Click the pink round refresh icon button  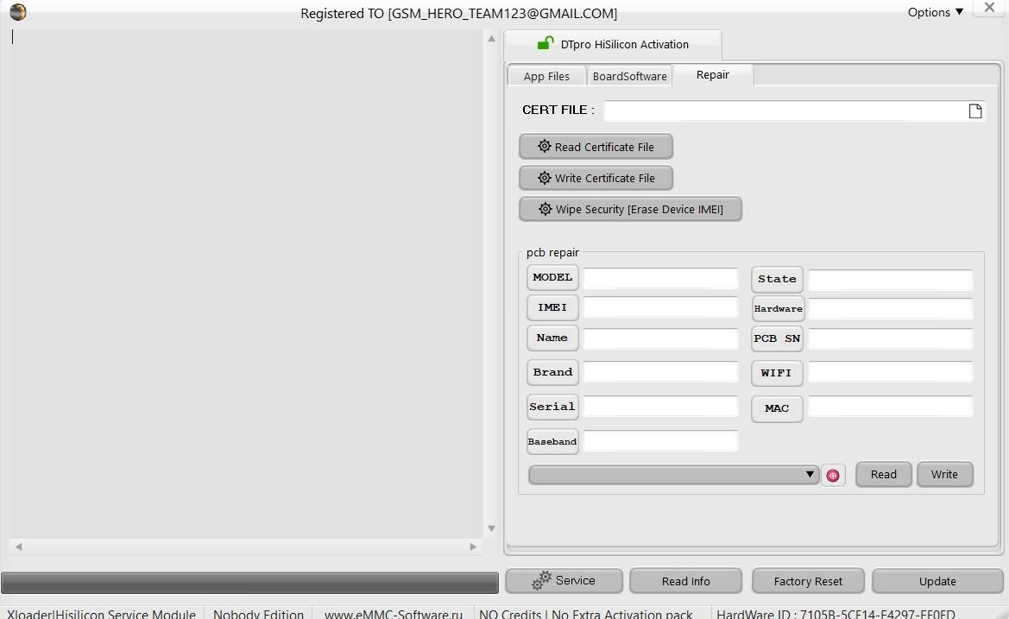pos(833,476)
